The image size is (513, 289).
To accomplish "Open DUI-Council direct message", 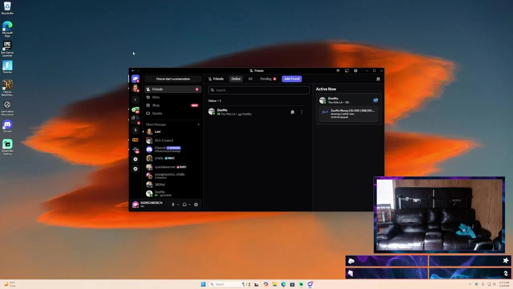I will [x=173, y=140].
